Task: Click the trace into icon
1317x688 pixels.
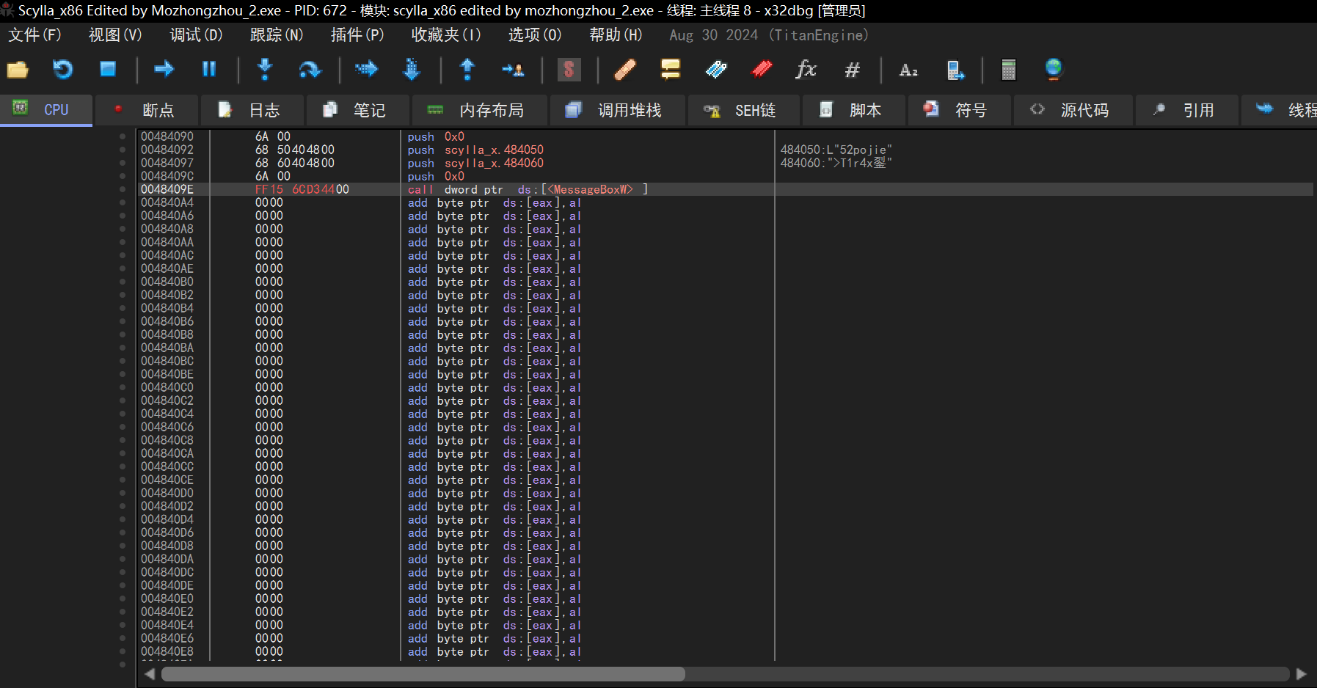Action: [x=366, y=70]
